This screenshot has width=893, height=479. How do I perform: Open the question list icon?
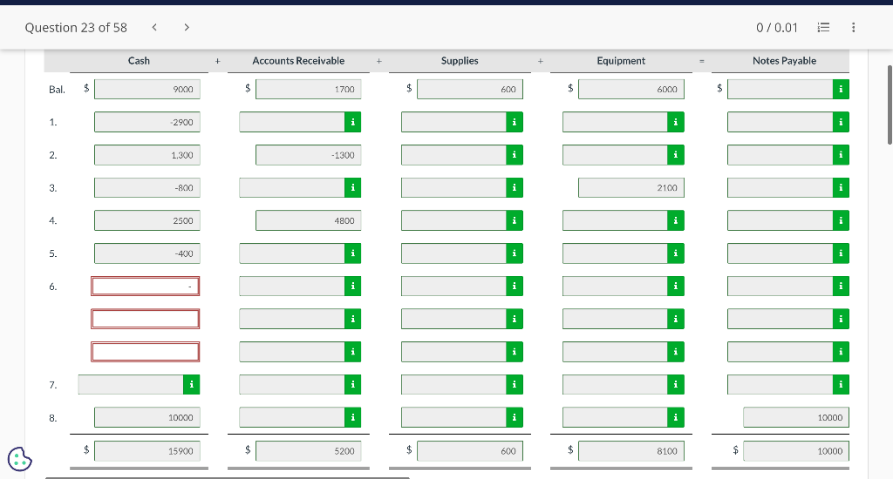[823, 27]
